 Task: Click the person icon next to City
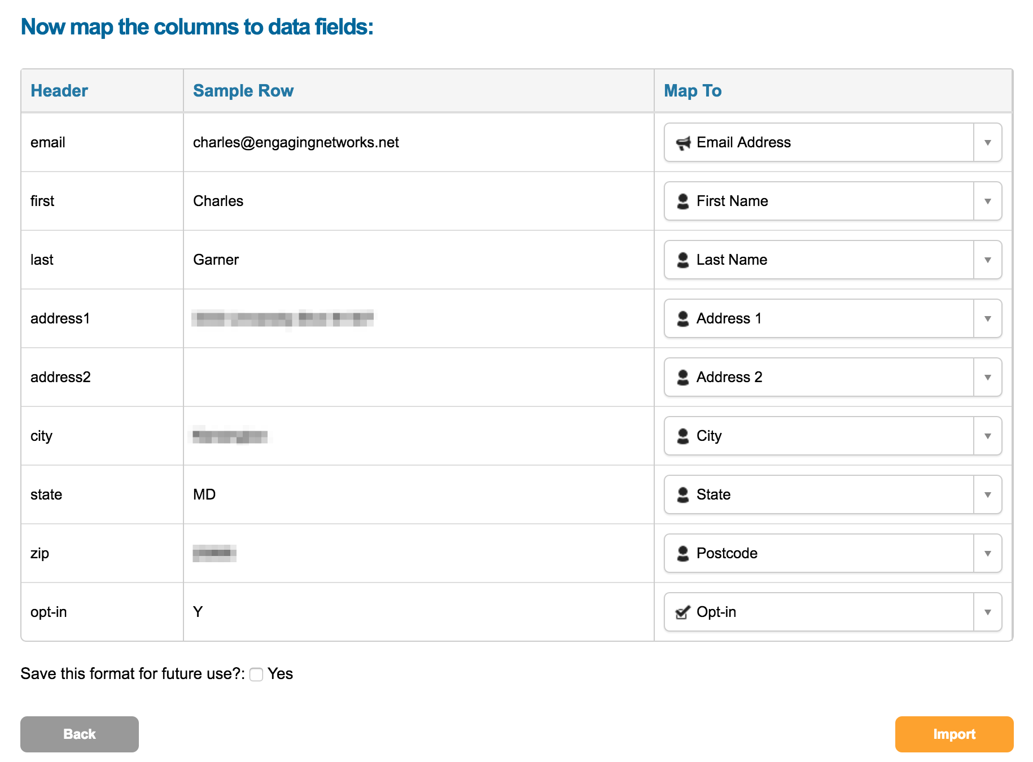[684, 436]
